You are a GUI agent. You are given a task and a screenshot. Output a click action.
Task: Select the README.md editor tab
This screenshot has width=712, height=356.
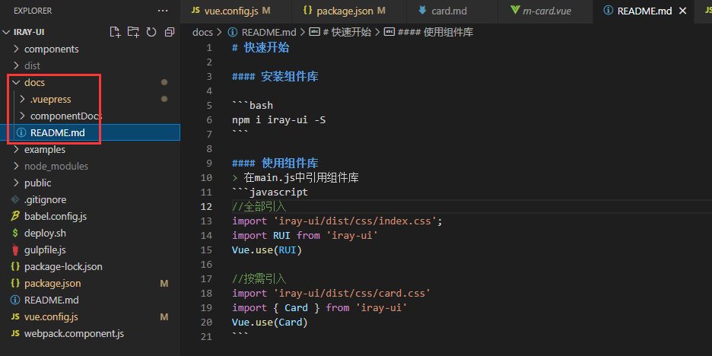(644, 11)
